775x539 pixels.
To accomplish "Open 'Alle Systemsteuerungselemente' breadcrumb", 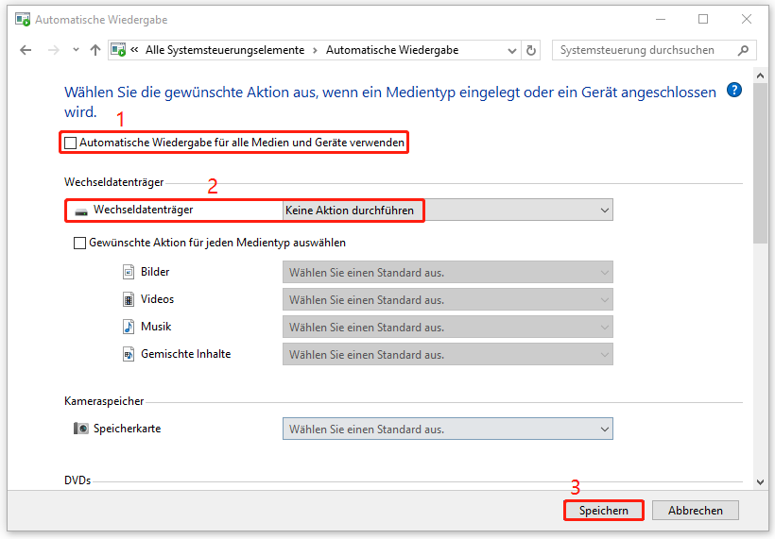I will click(225, 50).
